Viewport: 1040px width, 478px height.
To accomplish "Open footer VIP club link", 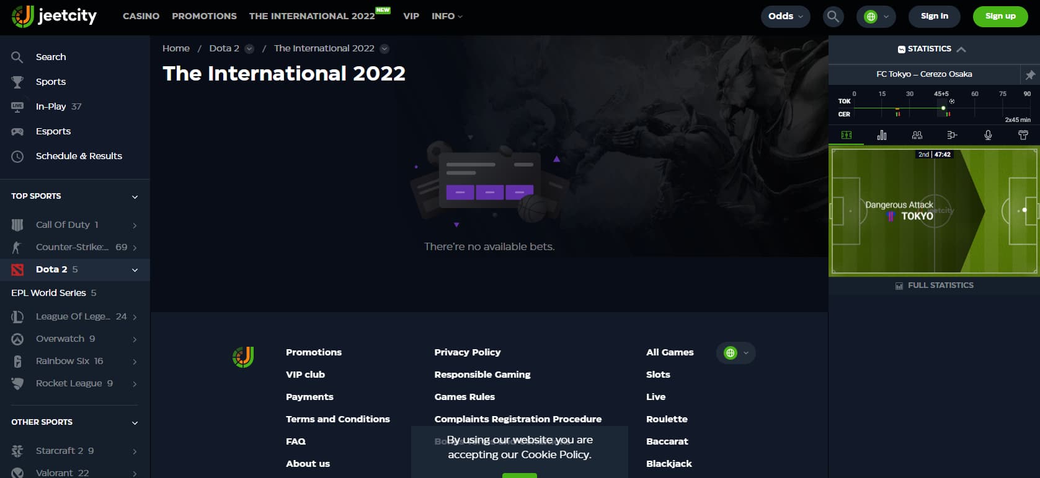I will click(x=305, y=375).
